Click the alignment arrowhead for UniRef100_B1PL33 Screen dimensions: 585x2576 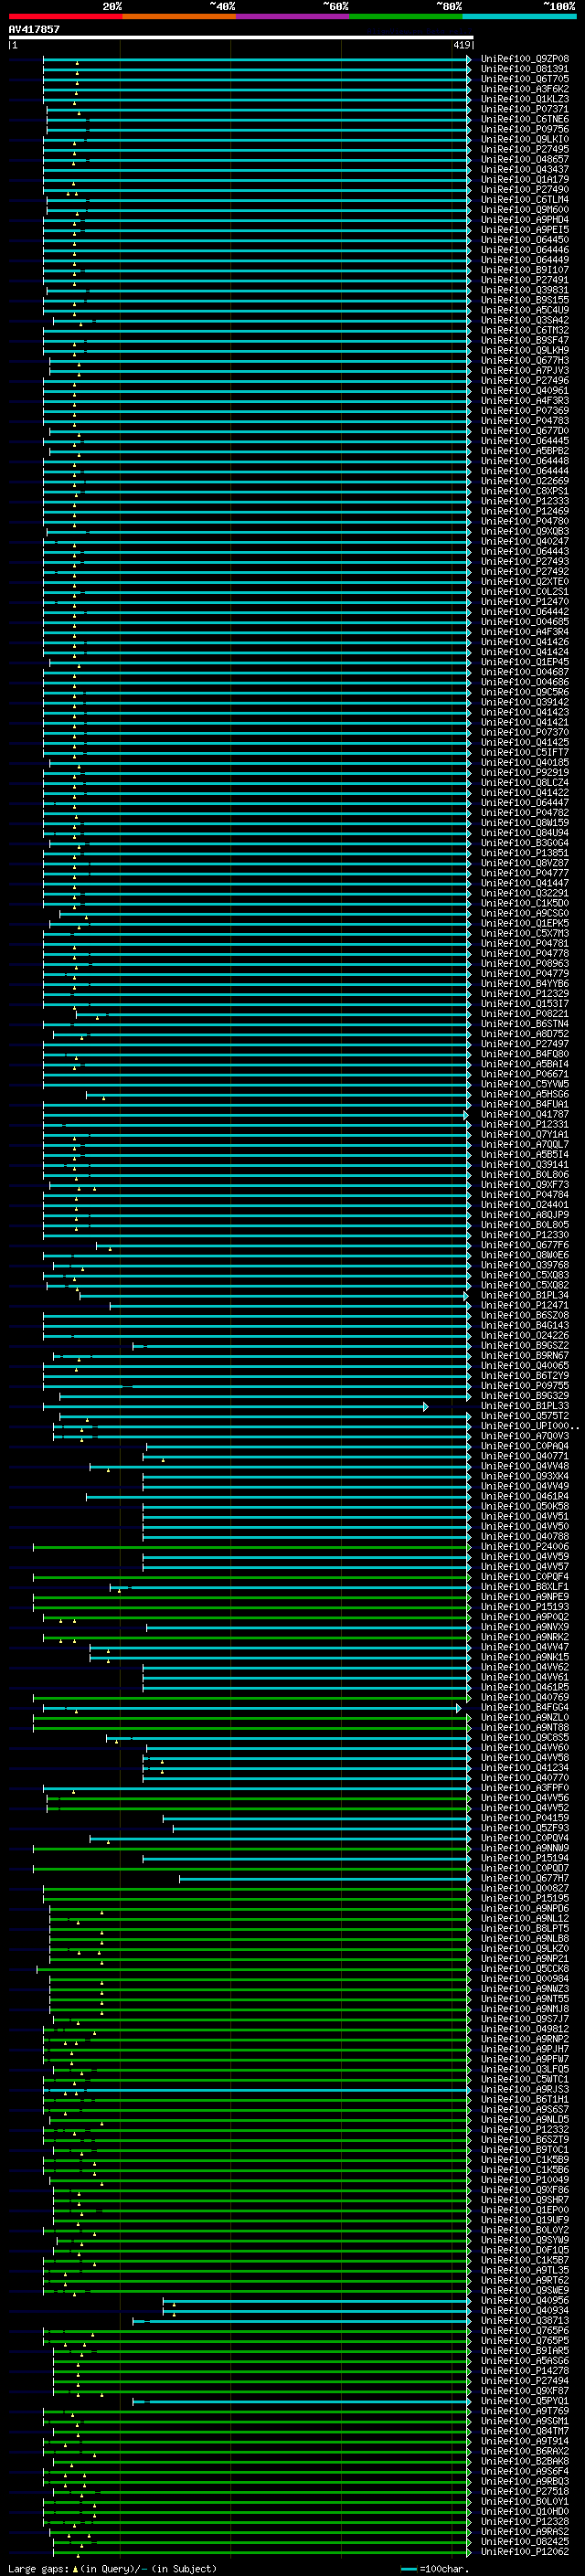426,1406
